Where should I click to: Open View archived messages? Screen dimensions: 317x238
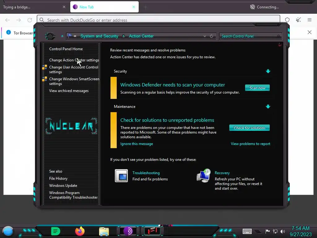69,91
